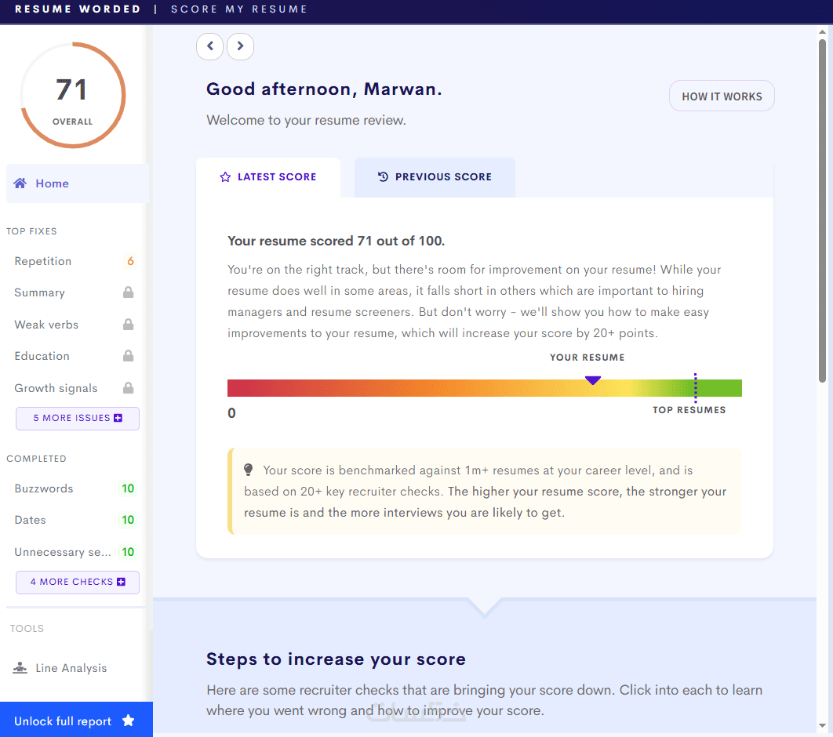Open the completed Buzzwords check
This screenshot has width=833, height=737.
coord(75,488)
